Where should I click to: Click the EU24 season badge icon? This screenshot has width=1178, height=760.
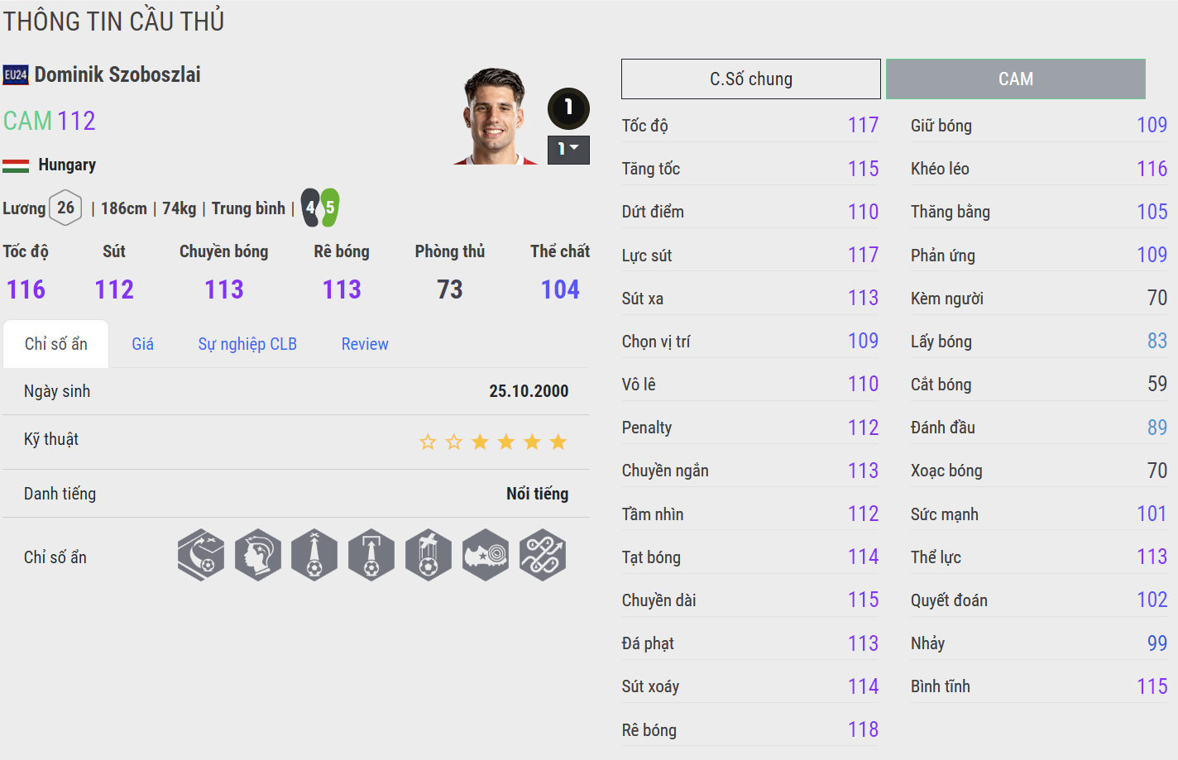point(16,75)
